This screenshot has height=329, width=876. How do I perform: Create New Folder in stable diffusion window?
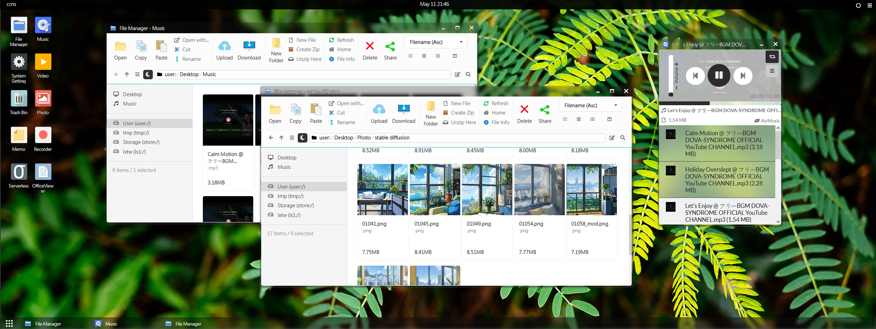pos(430,113)
